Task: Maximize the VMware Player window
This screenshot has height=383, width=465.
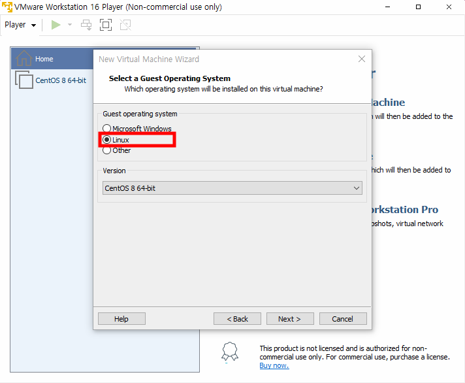Action: pos(418,7)
